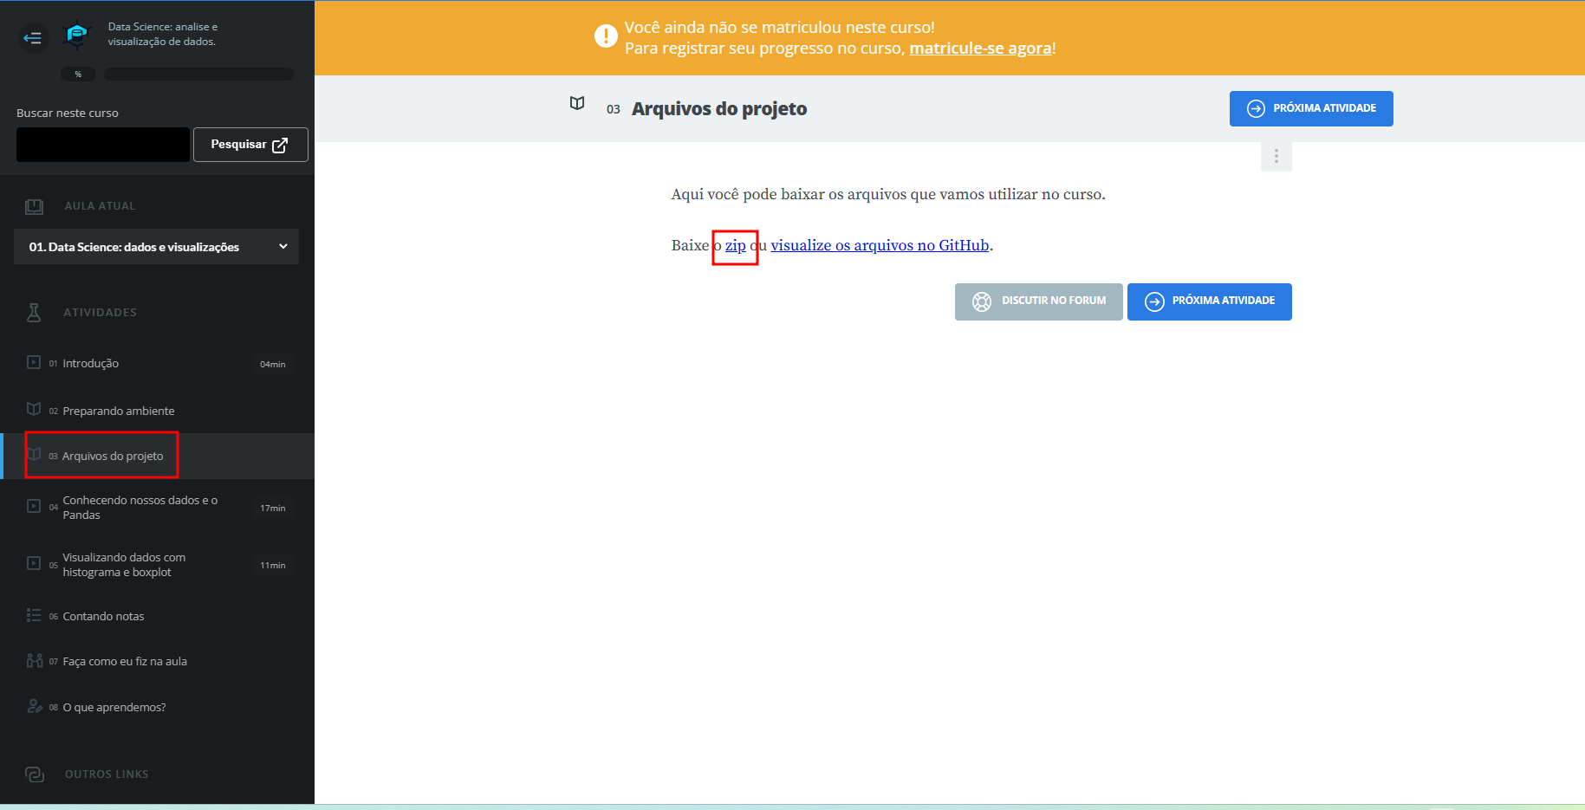Open the three-dot options menu
The height and width of the screenshot is (810, 1585).
(1276, 156)
